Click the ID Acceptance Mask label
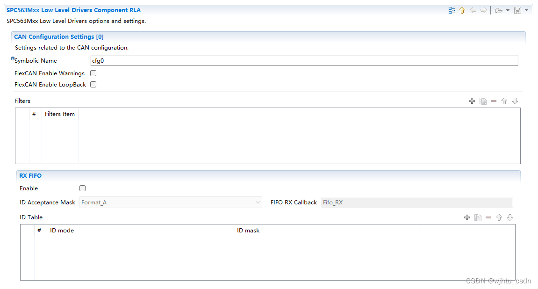Viewport: 538px width, 289px height. click(47, 202)
